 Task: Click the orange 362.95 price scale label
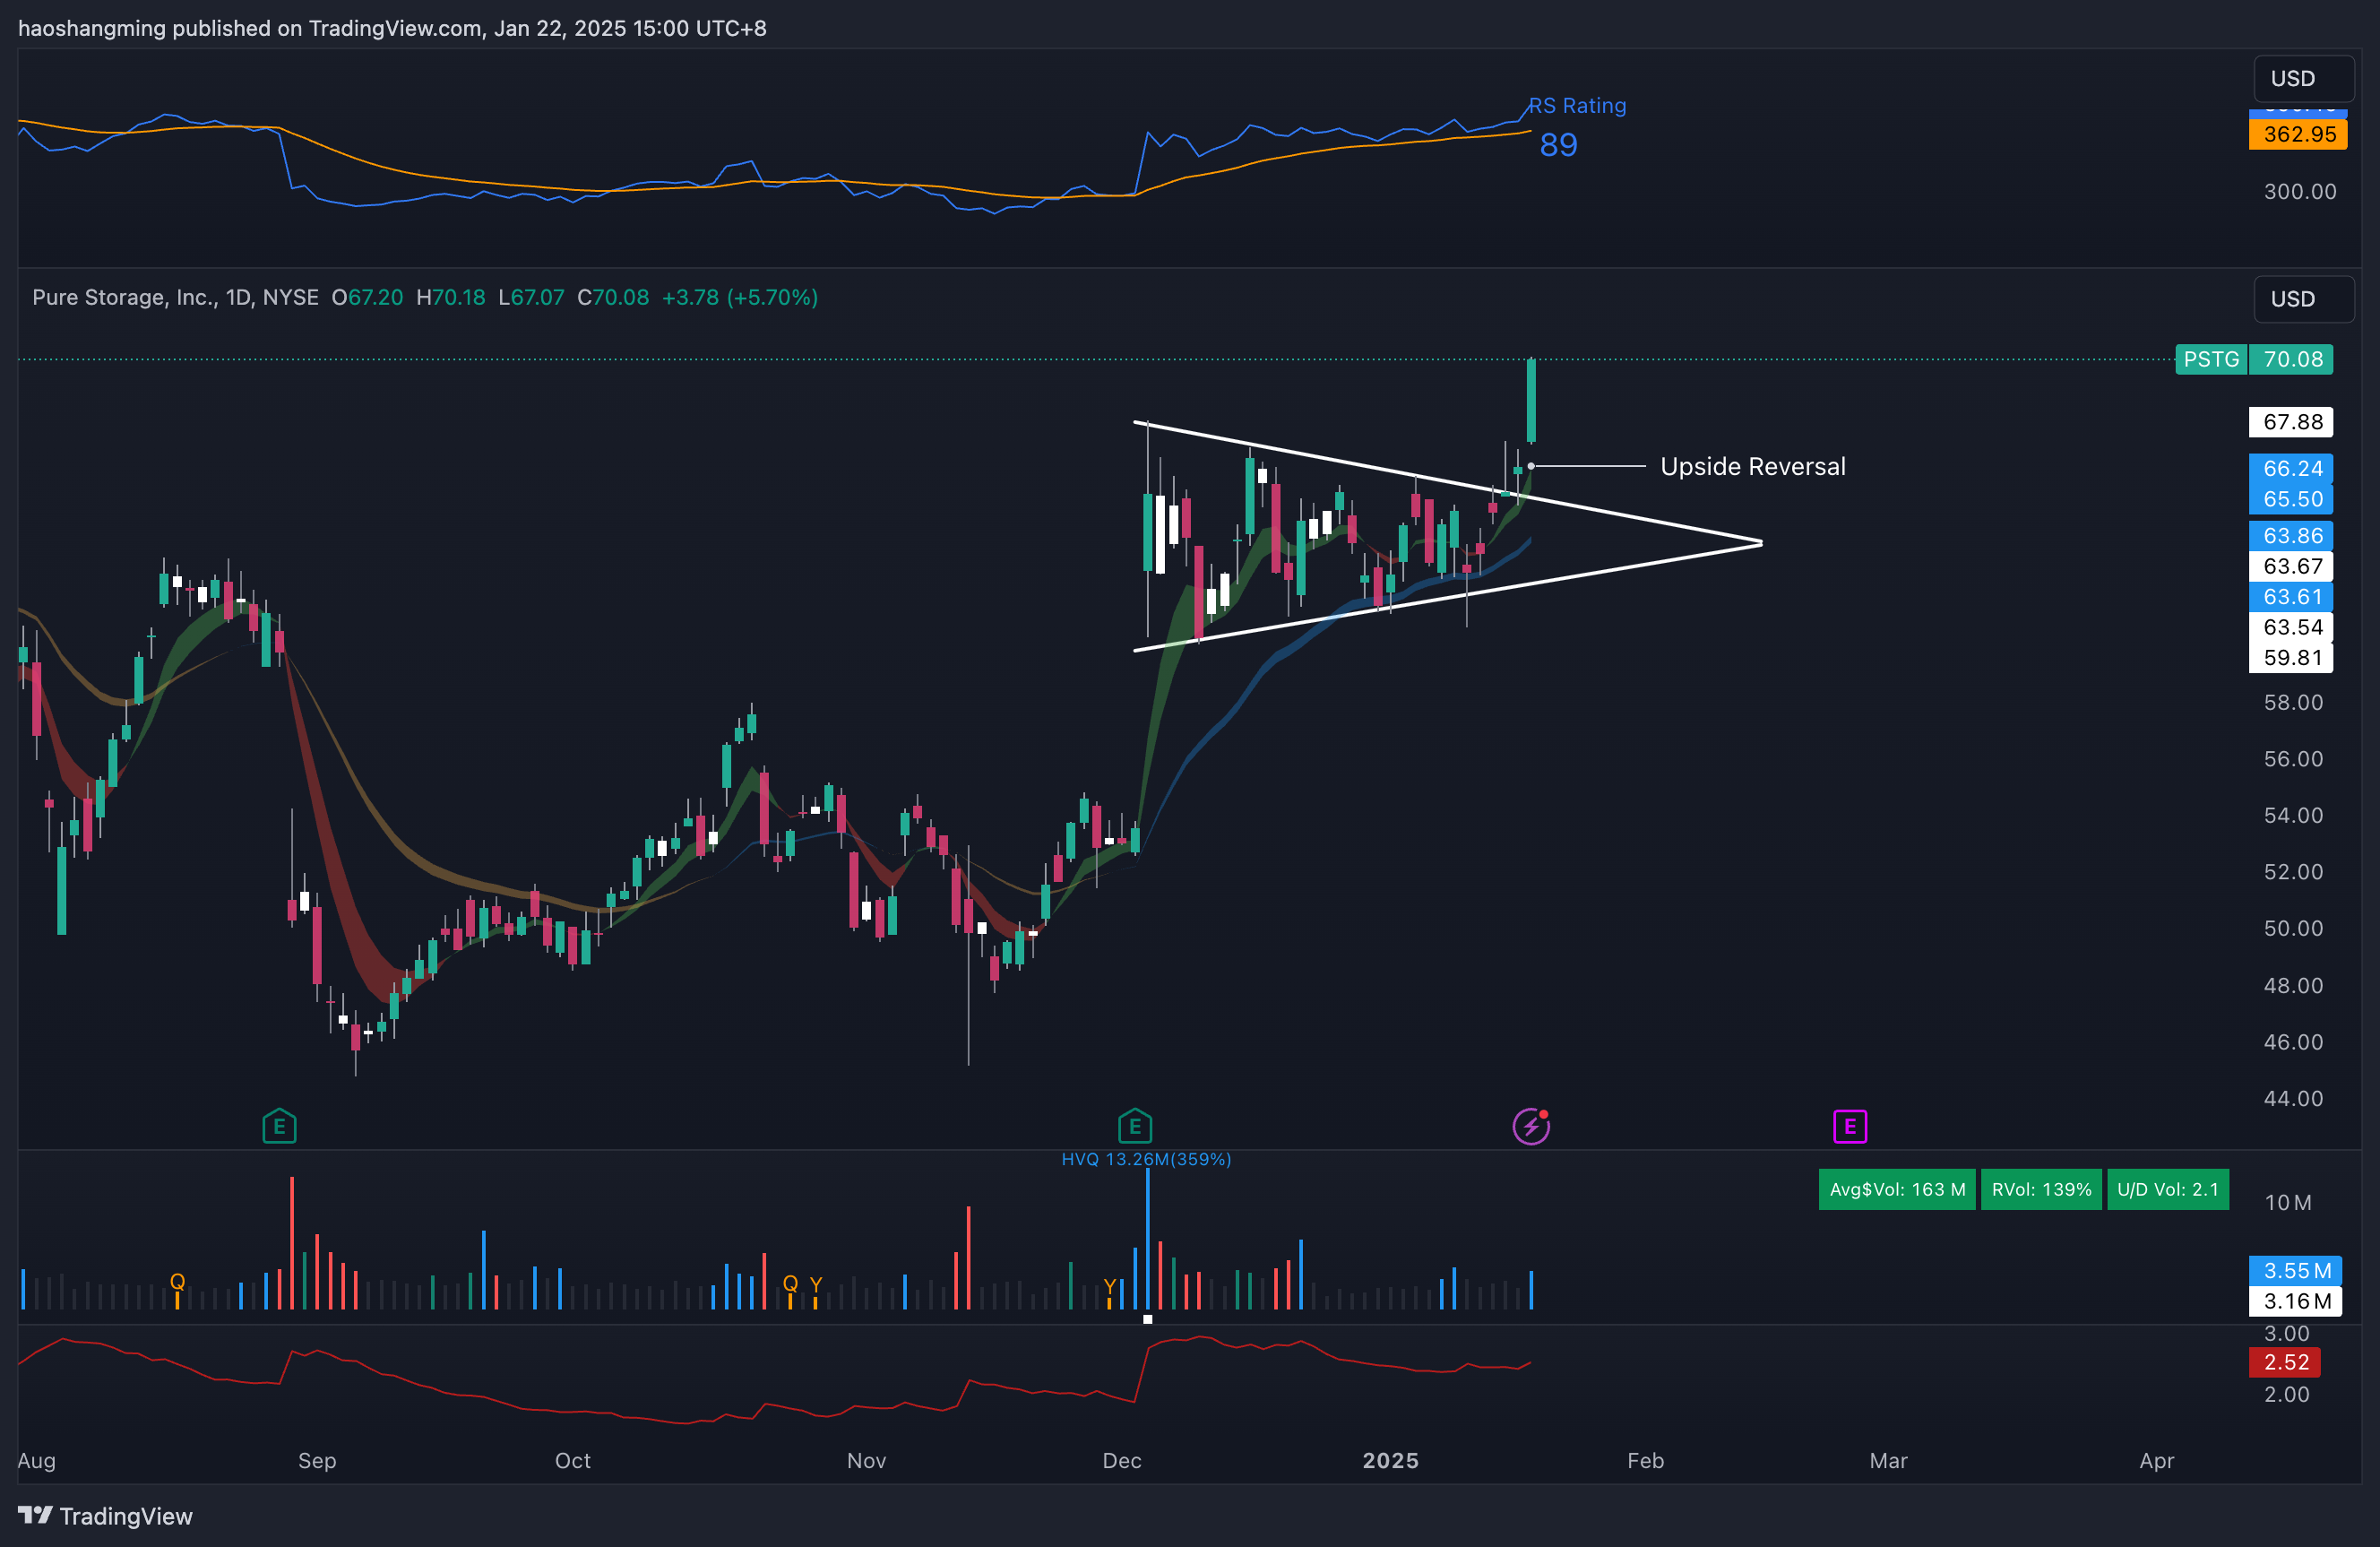[x=2298, y=134]
